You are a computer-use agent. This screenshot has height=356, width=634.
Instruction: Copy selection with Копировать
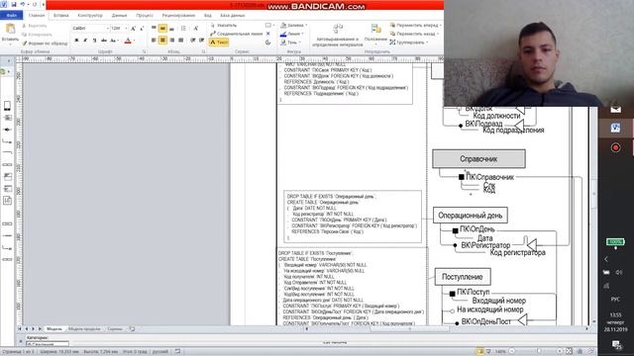37,35
